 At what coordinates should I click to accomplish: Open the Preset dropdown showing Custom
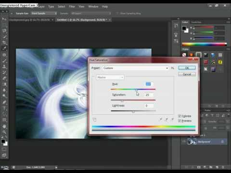click(136, 68)
